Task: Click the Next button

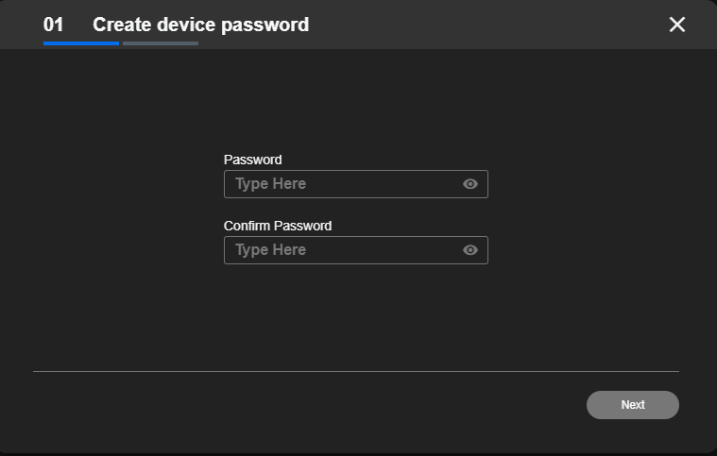Action: tap(633, 405)
